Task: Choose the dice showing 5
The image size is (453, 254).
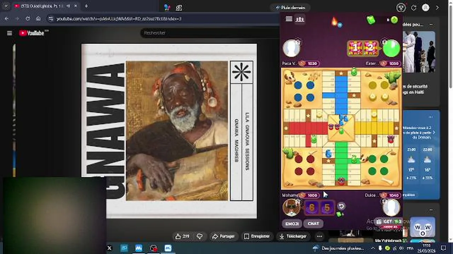Action: click(x=327, y=208)
